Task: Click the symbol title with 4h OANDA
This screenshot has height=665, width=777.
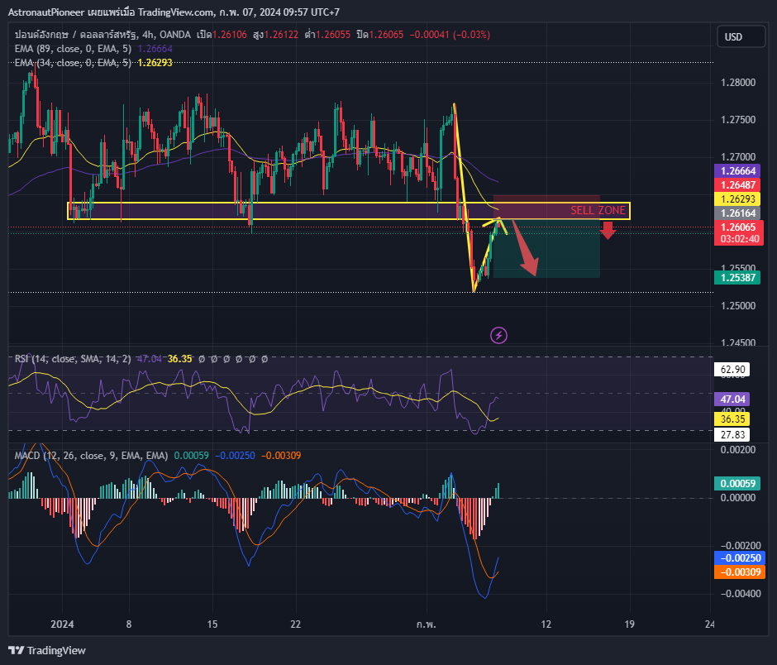Action: point(102,35)
